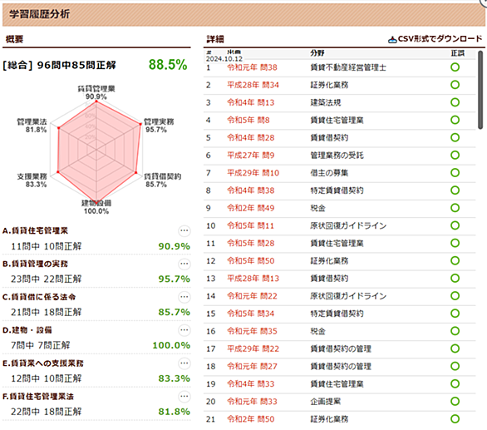Expand C.賃貸借に係る法令 ellipsis button
Viewport: 487px width, 430px height.
point(184,297)
